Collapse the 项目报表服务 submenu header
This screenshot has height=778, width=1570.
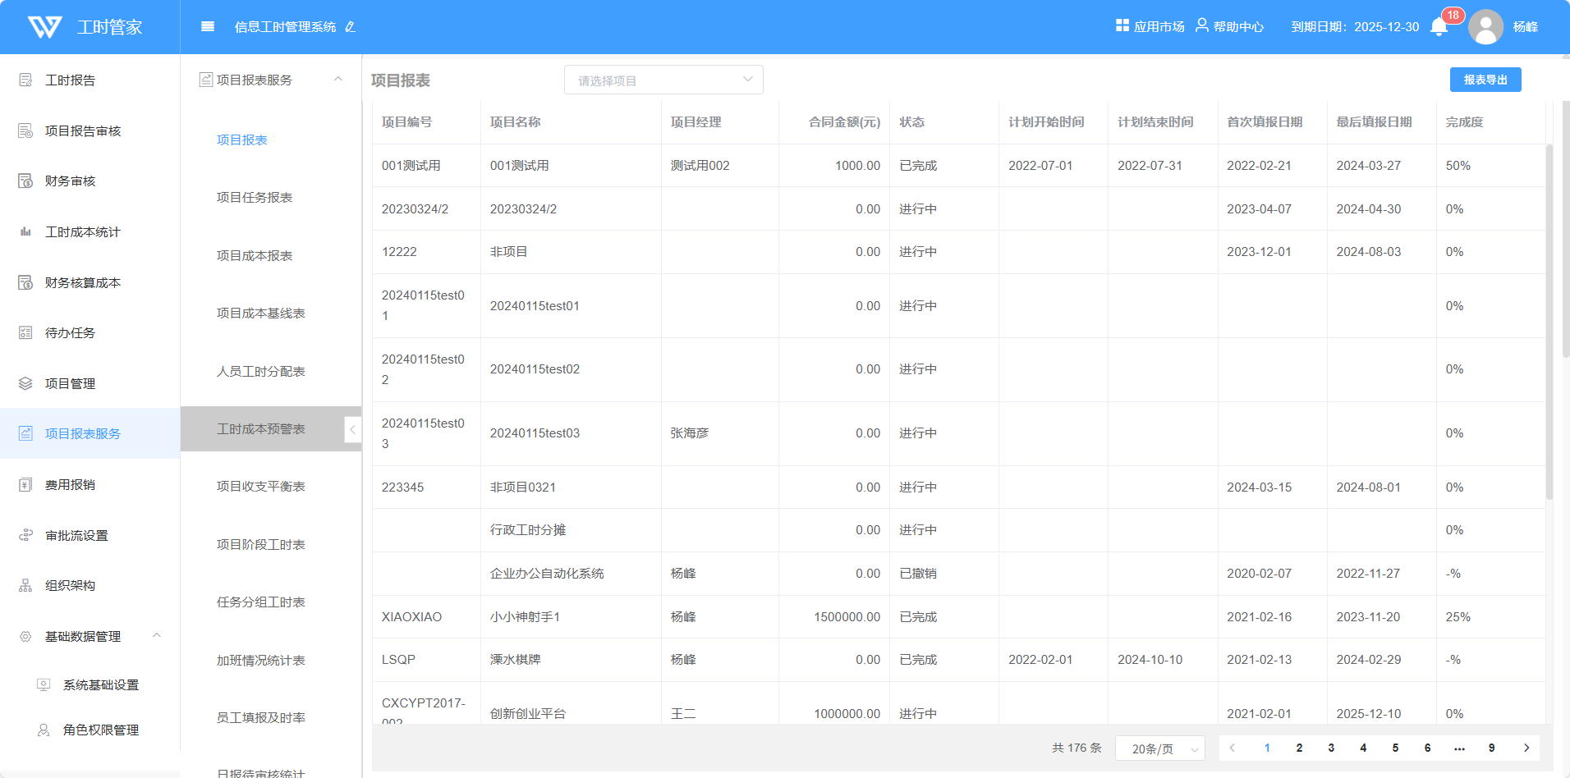click(337, 80)
